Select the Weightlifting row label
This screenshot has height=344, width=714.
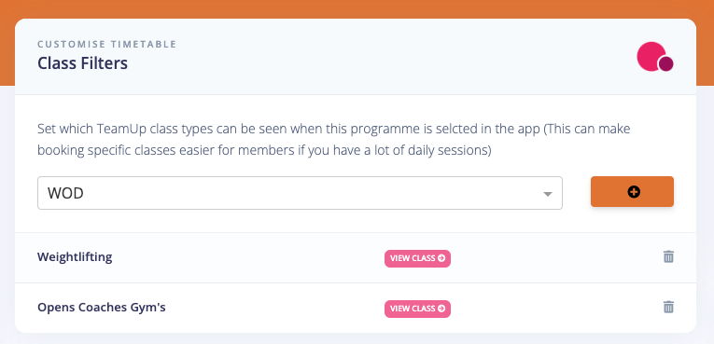click(75, 257)
